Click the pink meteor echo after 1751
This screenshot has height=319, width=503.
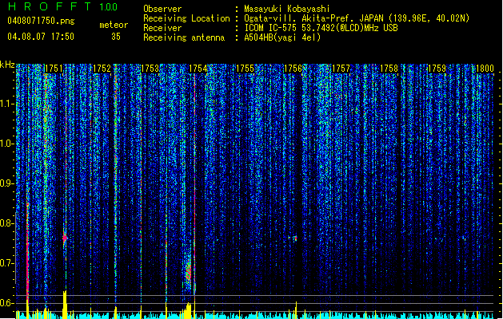point(65,238)
